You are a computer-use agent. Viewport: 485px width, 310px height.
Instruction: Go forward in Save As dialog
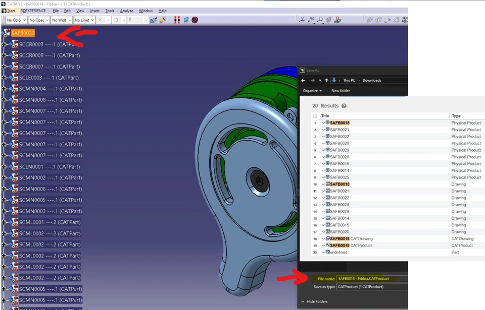312,80
